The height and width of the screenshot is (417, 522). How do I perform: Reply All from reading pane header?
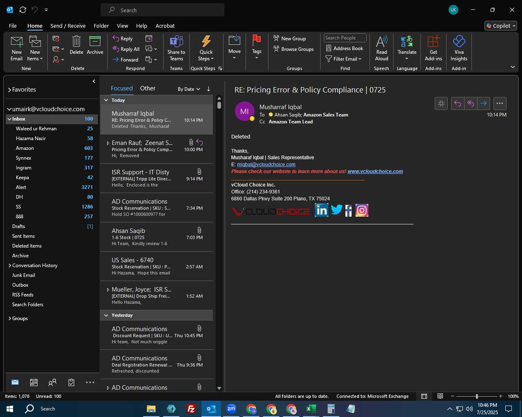tap(471, 103)
